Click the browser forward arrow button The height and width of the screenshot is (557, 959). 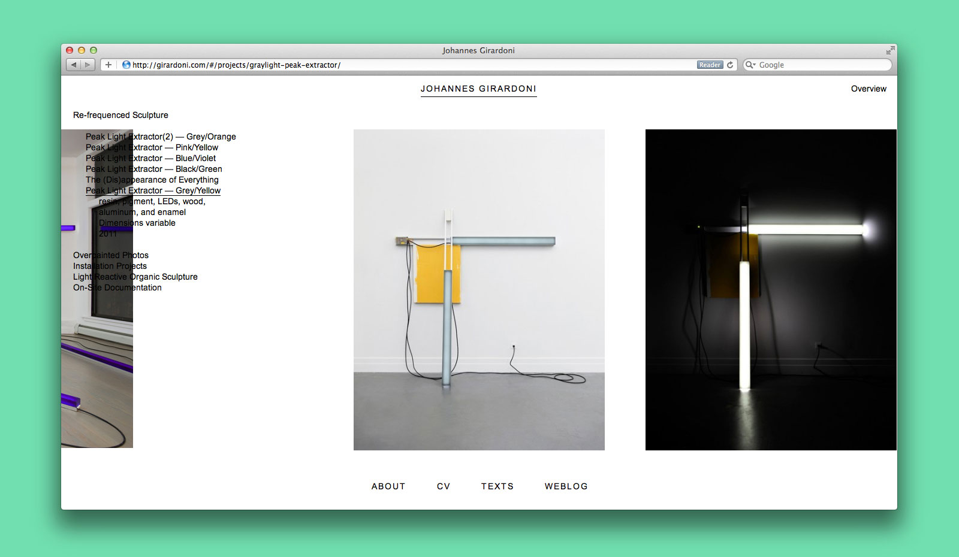(x=88, y=65)
